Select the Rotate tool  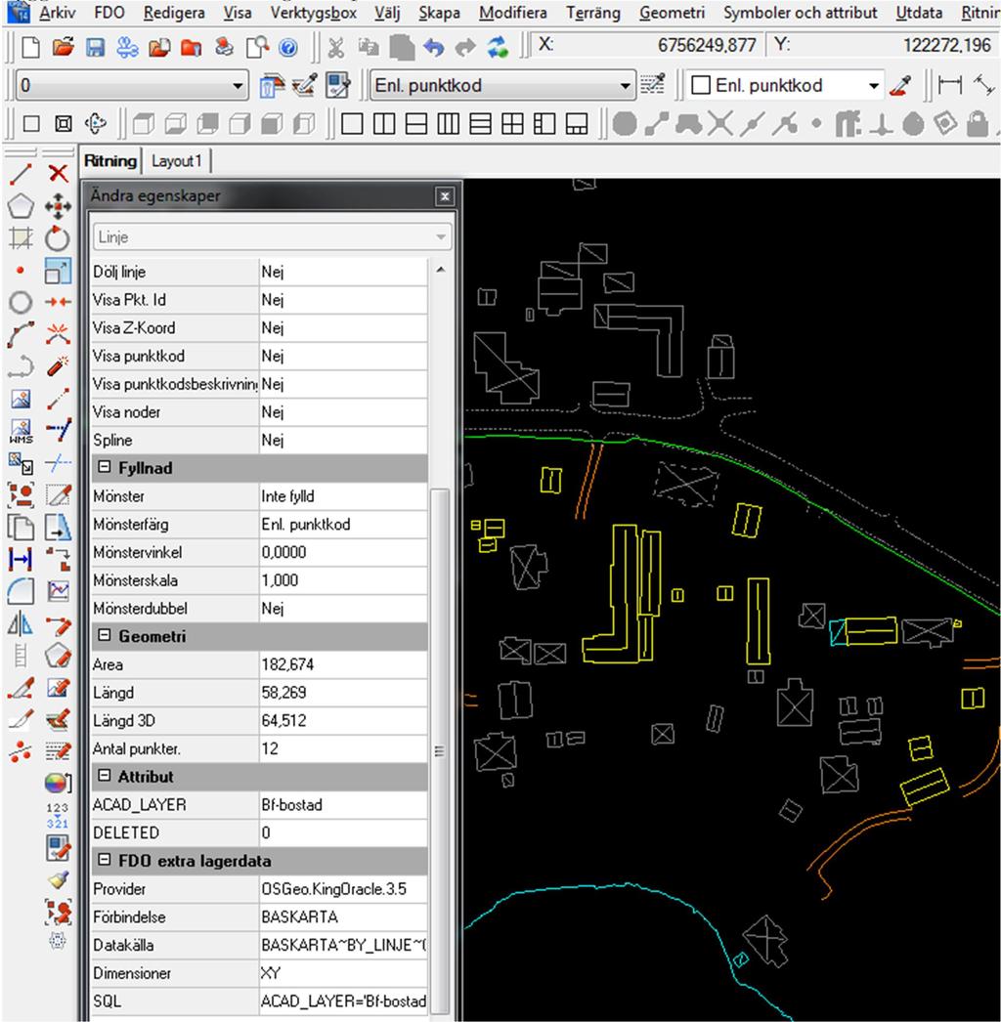(x=58, y=238)
